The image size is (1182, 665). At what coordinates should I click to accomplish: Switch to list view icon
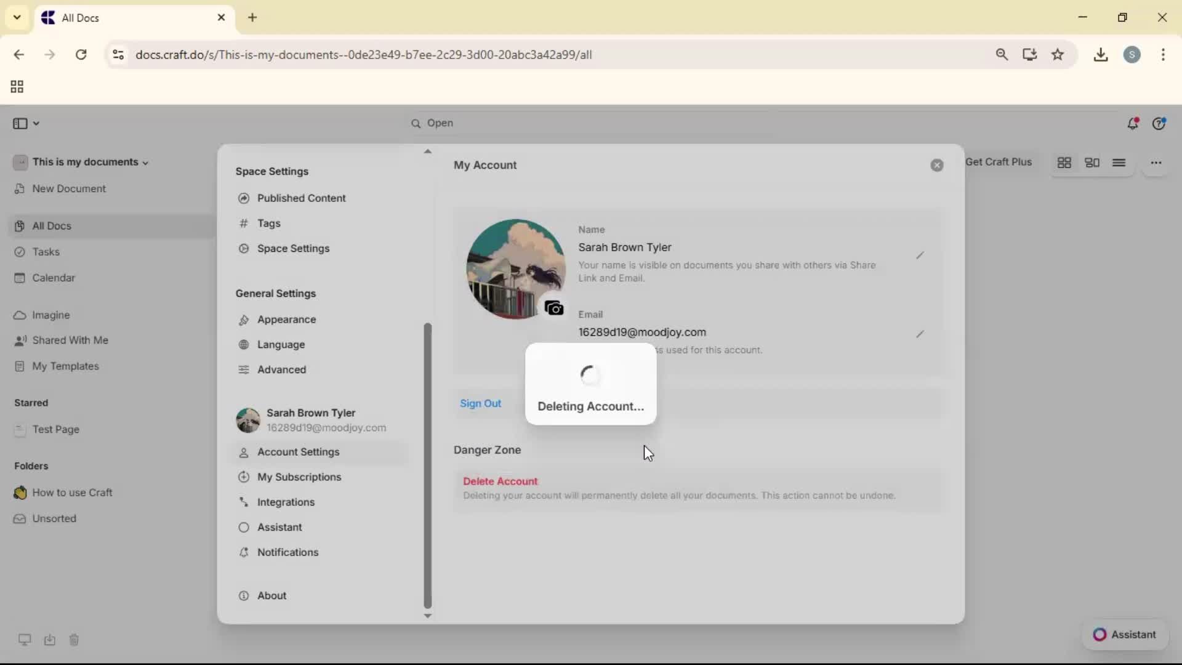click(x=1119, y=163)
